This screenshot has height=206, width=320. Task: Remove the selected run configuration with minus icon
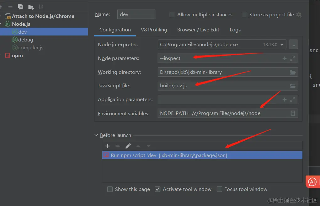(x=10, y=7)
